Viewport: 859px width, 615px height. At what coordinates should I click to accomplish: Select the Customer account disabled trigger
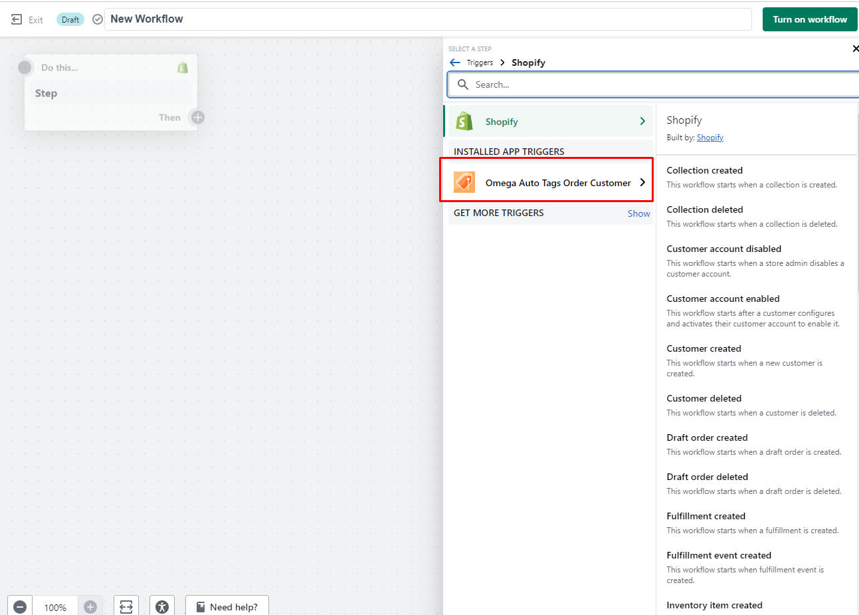coord(723,249)
